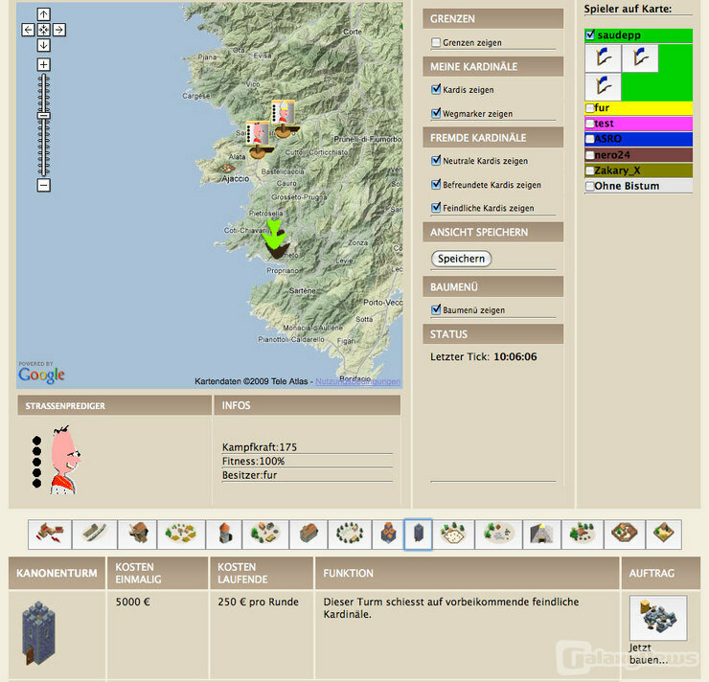Click the 'Propriano' label on the map
709x682 pixels.
click(282, 271)
